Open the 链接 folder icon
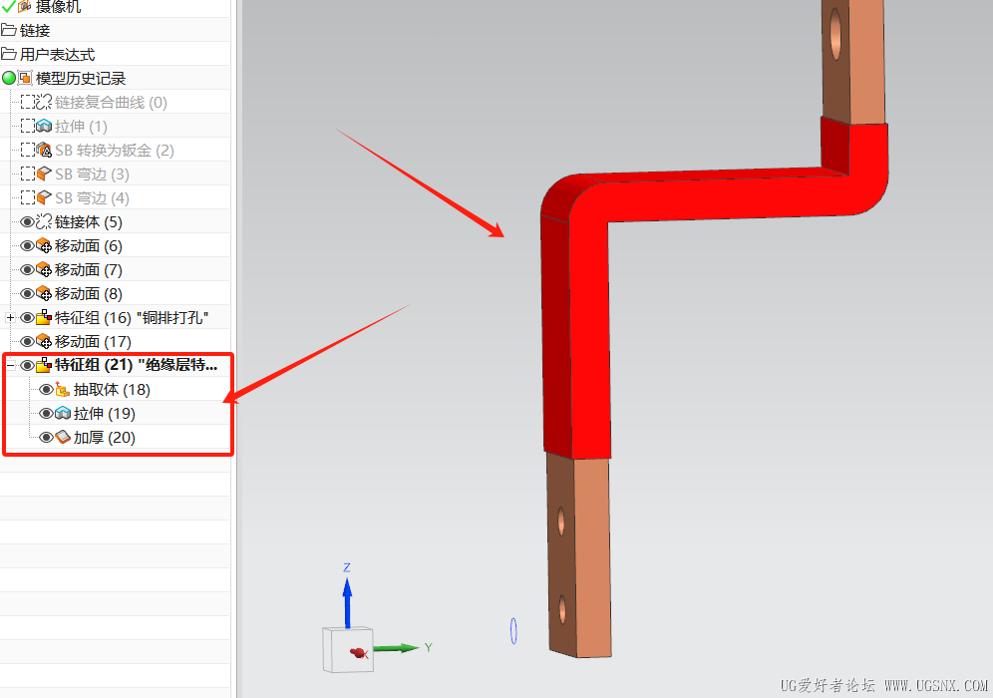 [8, 30]
